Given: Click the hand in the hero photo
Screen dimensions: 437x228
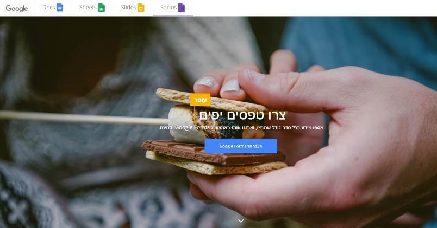Looking at the screenshot, I should [334, 139].
